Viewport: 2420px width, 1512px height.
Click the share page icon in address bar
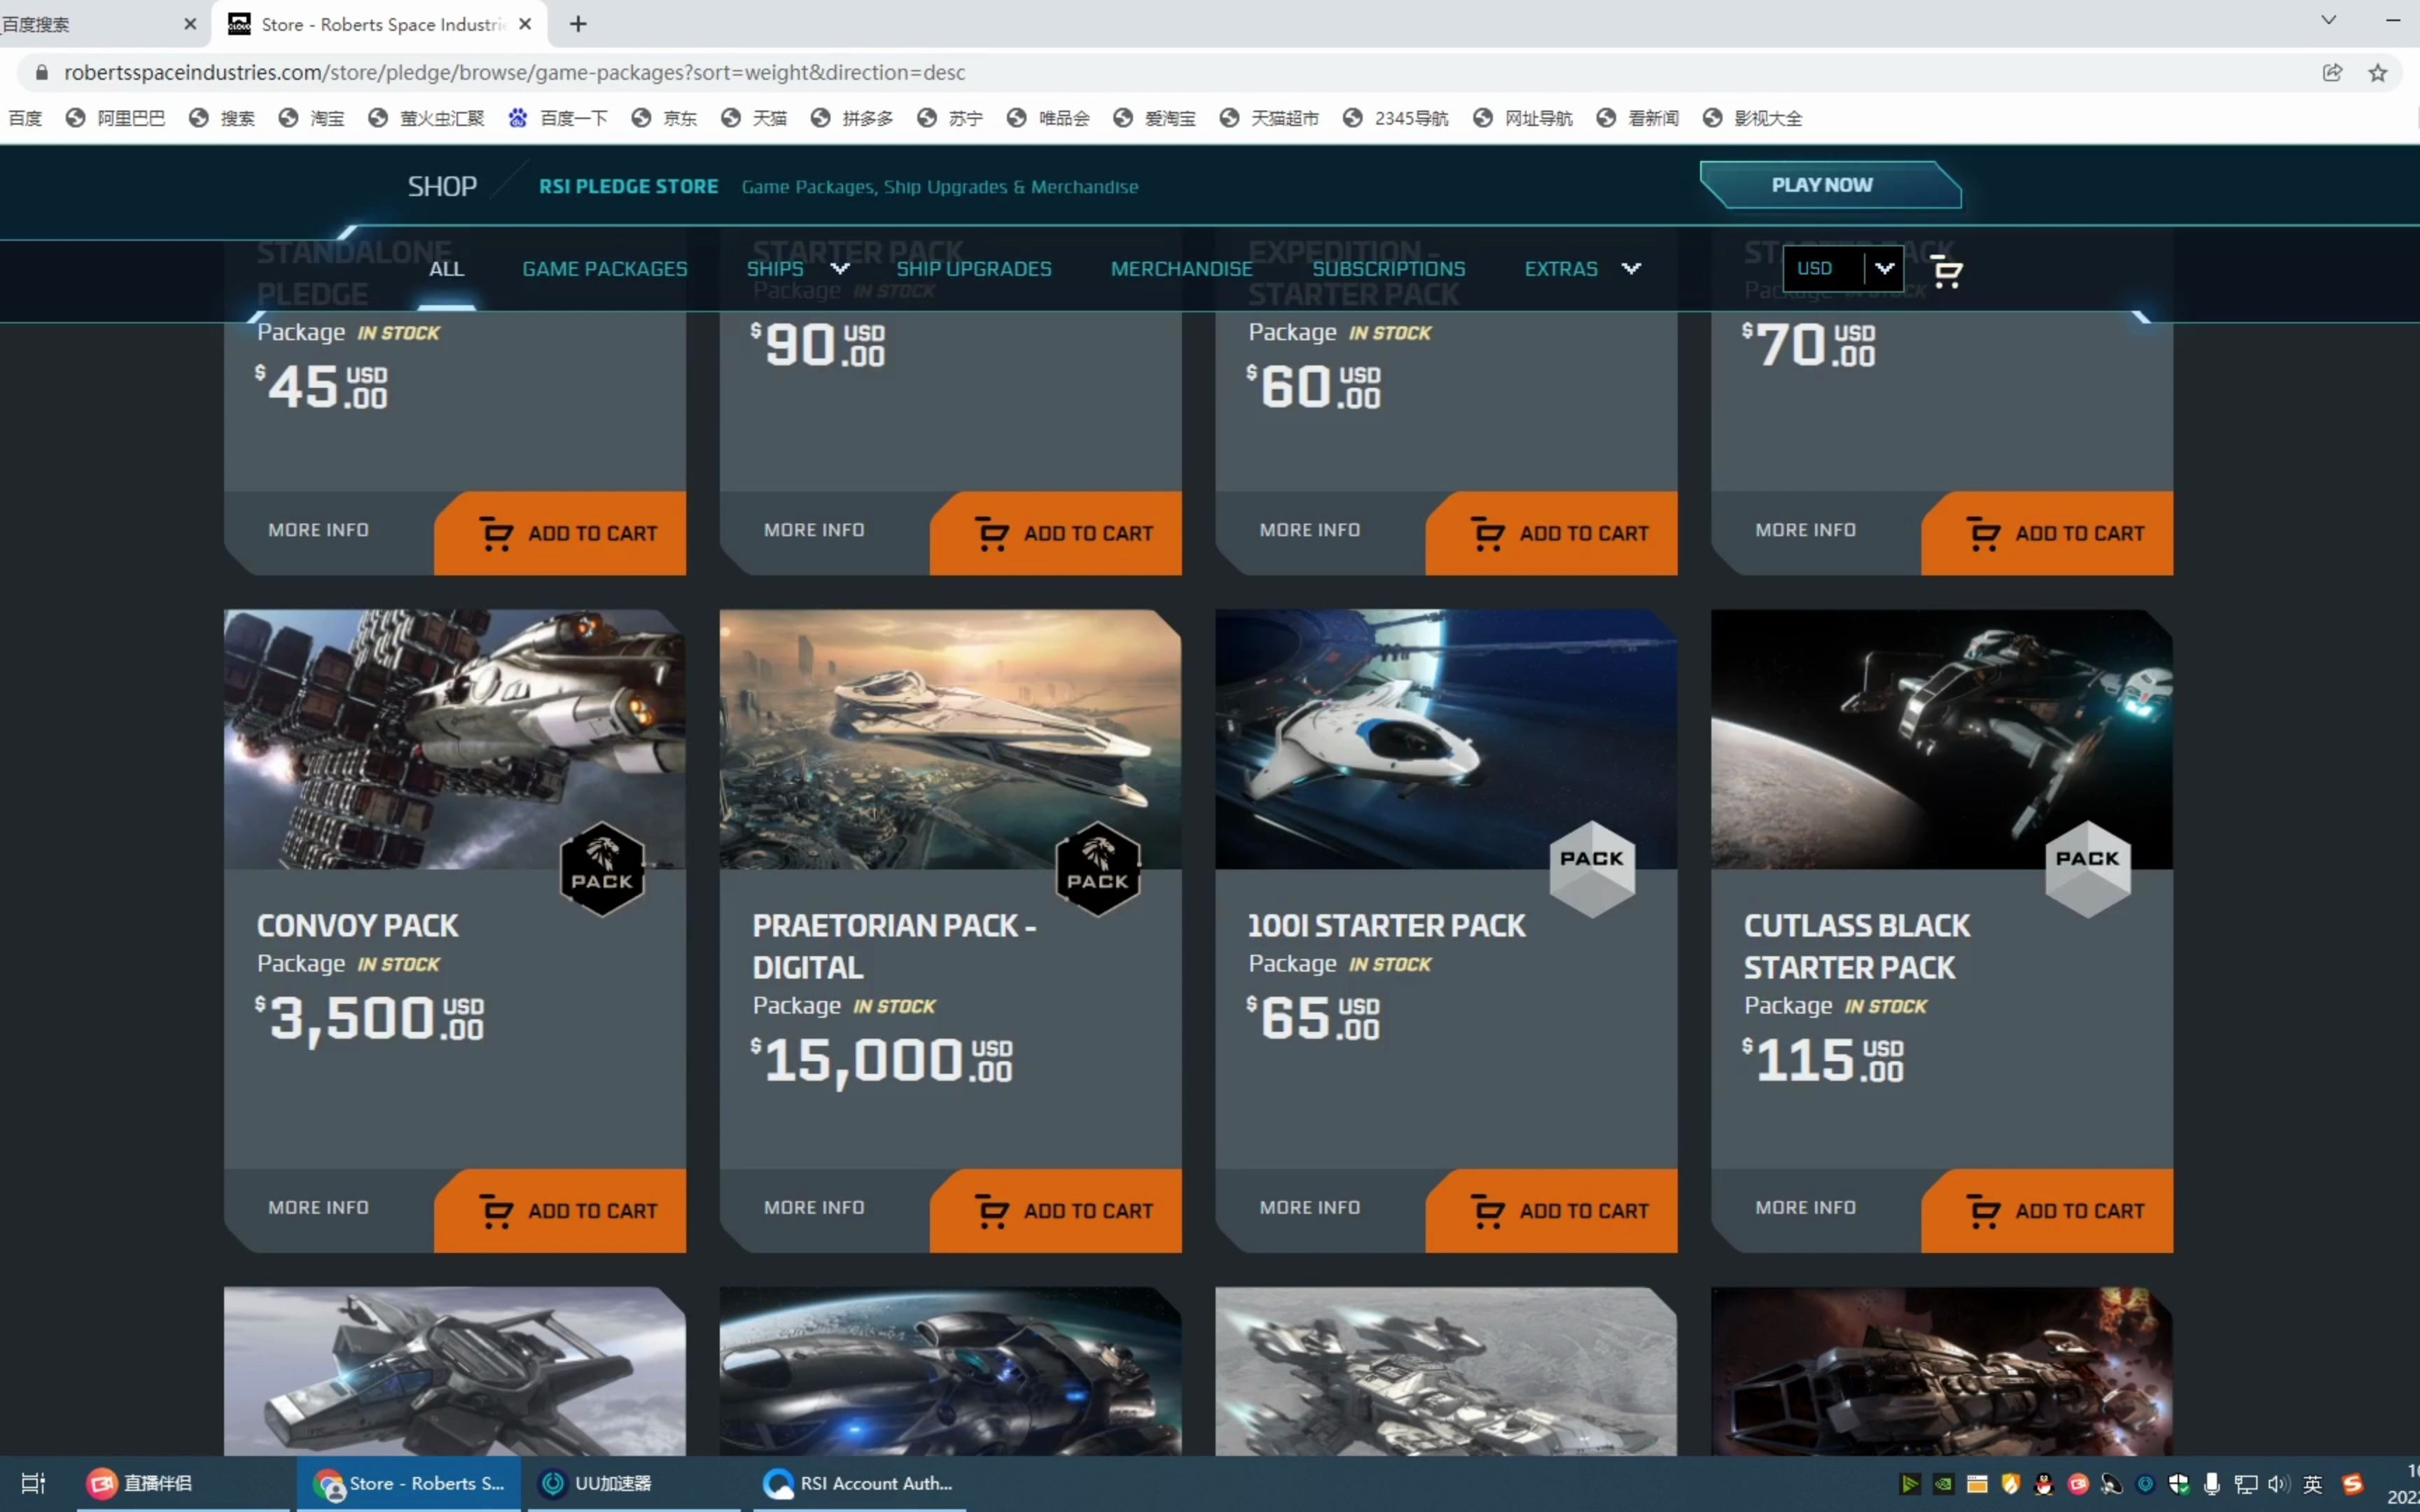[2332, 72]
